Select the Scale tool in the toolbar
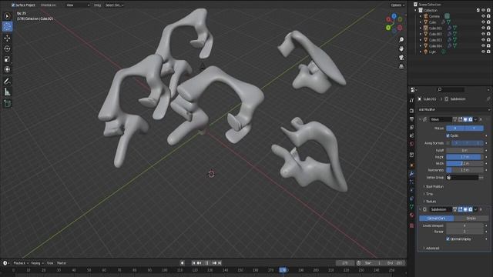 7,59
